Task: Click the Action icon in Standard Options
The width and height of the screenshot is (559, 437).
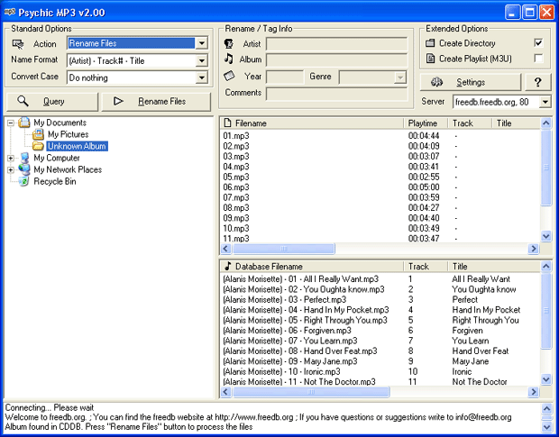Action: tap(18, 44)
